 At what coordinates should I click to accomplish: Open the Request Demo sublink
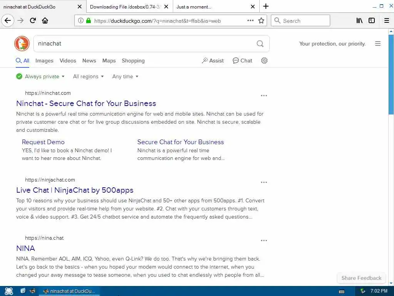point(43,142)
